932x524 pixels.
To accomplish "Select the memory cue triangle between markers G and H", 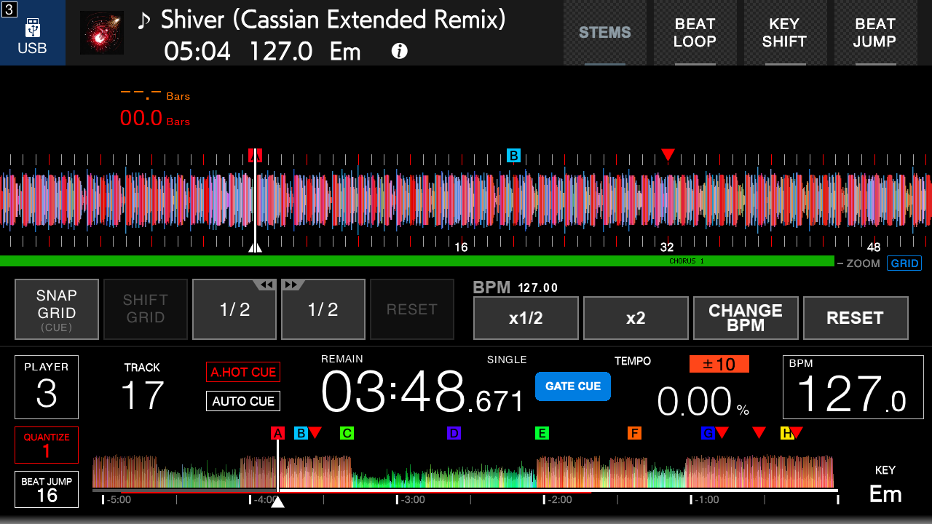I will pyautogui.click(x=759, y=432).
